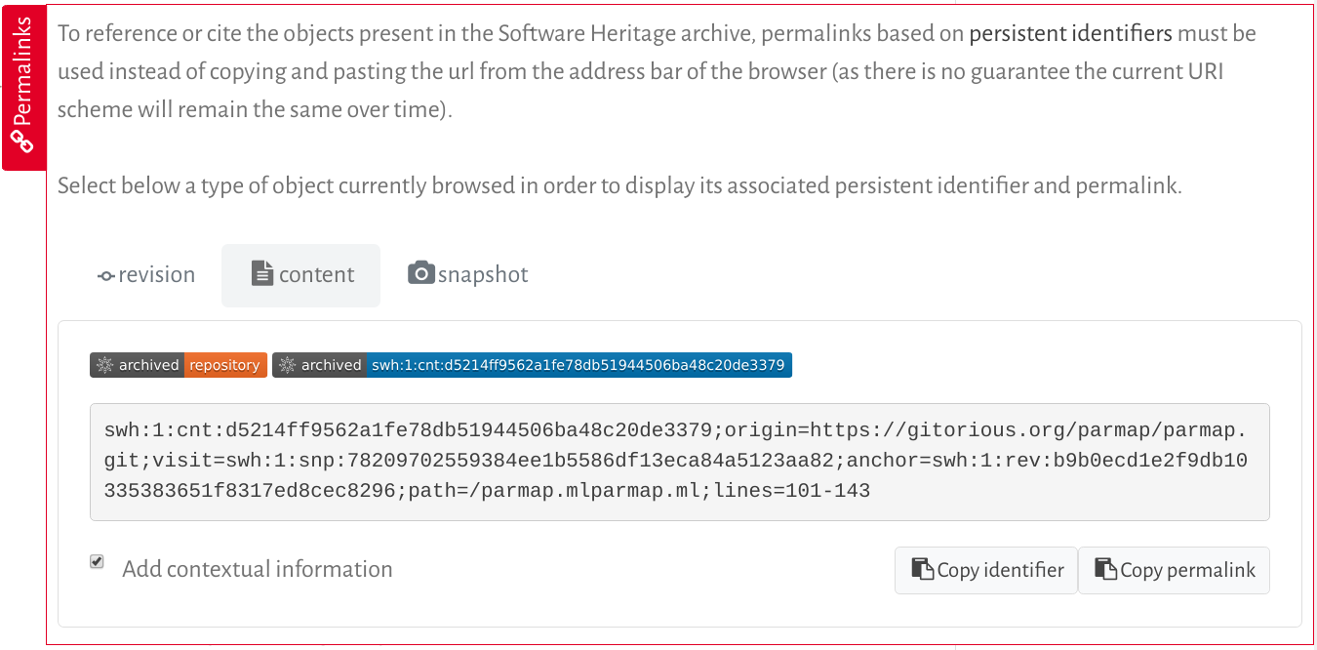Click inside the persistent identifier text box
Screen dimensions: 1317x650
tap(679, 462)
